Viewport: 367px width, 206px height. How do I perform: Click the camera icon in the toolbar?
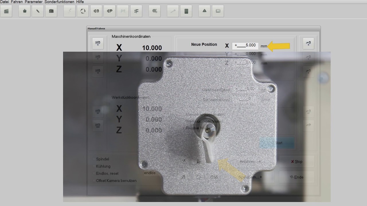[x=51, y=11]
